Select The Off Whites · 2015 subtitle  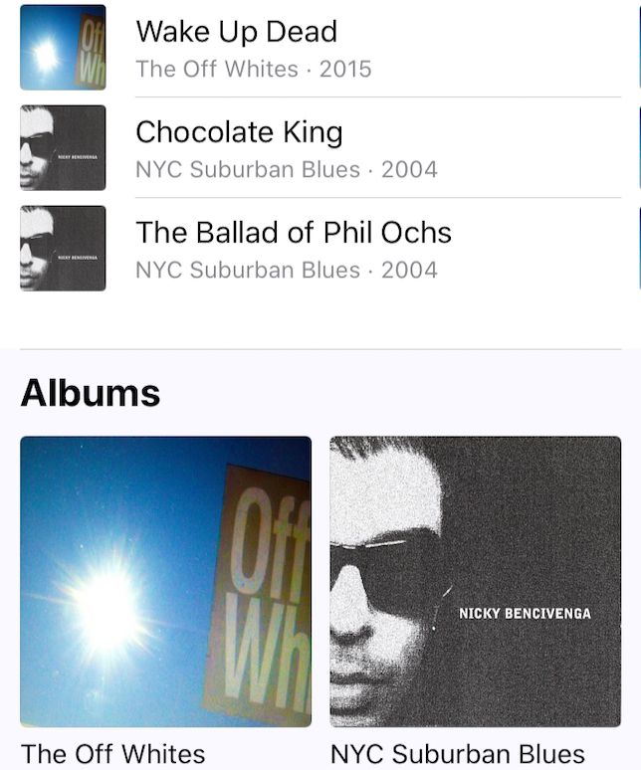(254, 69)
